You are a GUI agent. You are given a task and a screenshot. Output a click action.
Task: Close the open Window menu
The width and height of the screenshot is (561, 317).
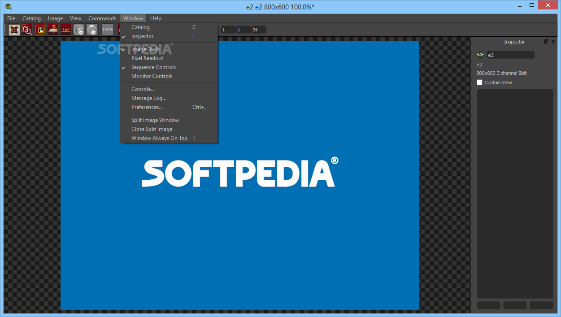coord(133,18)
